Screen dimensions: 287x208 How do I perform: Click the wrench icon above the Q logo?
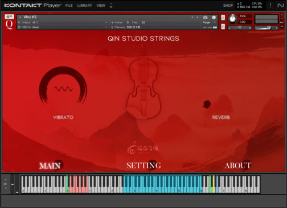[9, 16]
